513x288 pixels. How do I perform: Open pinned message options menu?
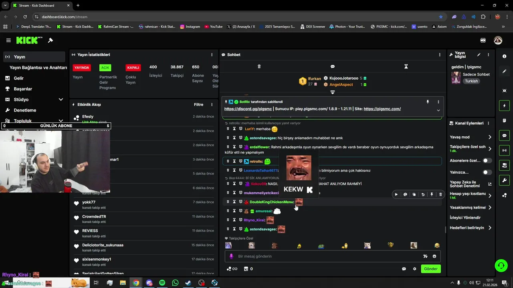pos(438,102)
